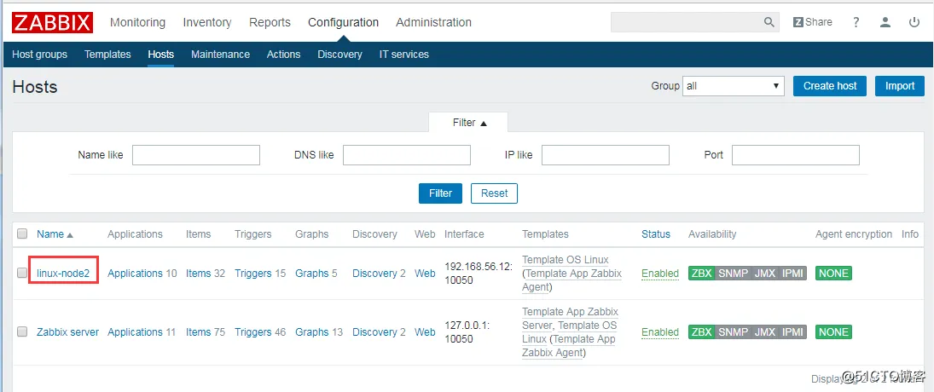Click IPMI availability badge for Zabbix server
This screenshot has height=392, width=934.
pos(792,331)
